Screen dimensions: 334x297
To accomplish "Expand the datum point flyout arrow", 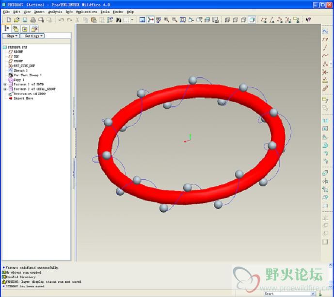I will pyautogui.click(x=331, y=64).
